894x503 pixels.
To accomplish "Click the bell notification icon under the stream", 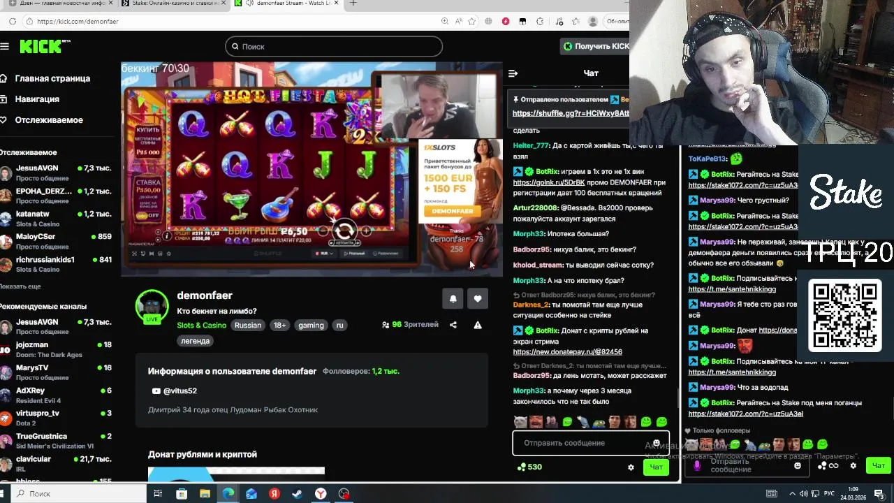I will (453, 298).
